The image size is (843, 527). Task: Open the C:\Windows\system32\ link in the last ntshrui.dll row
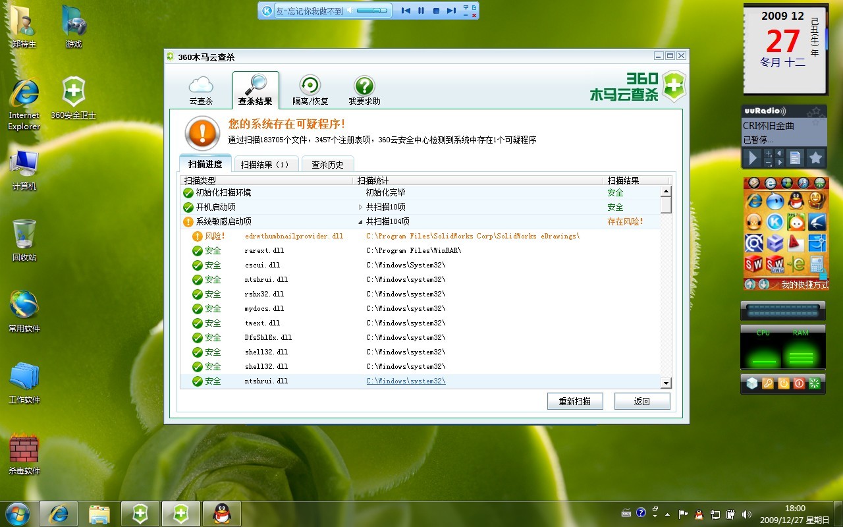[406, 381]
